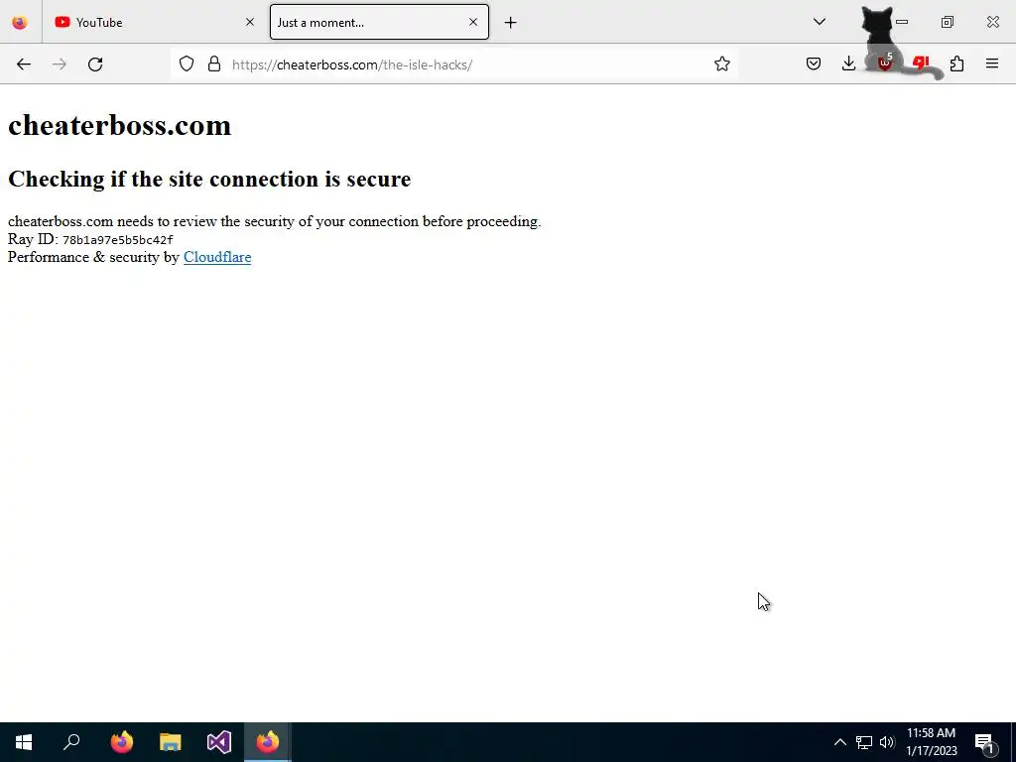
Task: Open Windows taskbar search
Action: (71, 742)
